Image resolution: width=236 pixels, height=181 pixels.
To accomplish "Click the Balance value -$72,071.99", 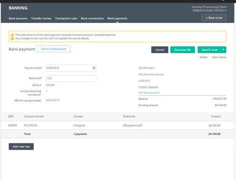I will point(219,99).
